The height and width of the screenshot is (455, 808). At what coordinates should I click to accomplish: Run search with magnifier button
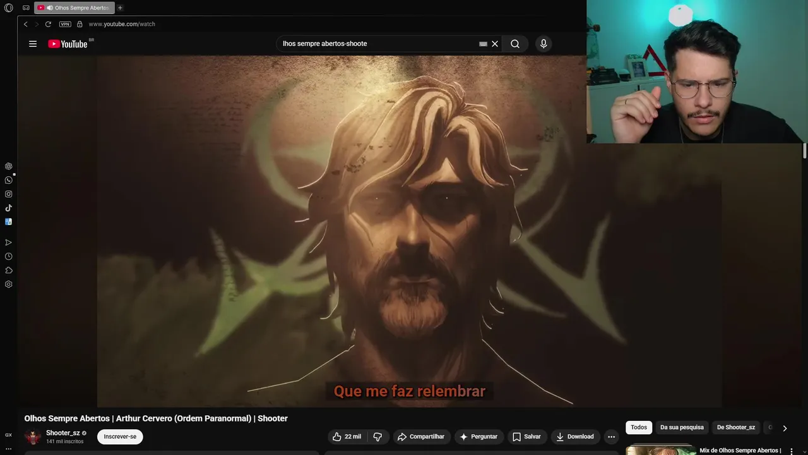tap(515, 44)
